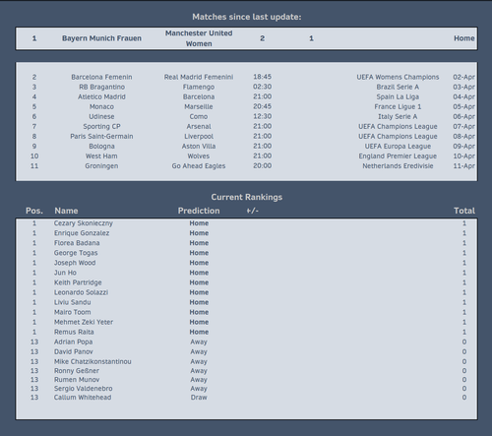492x436 pixels.
Task: Click 'Wolves' away team
Action: (199, 156)
